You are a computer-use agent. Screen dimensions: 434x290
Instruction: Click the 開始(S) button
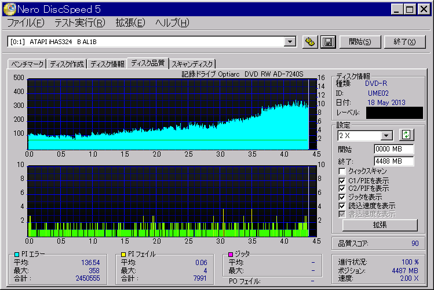360,42
